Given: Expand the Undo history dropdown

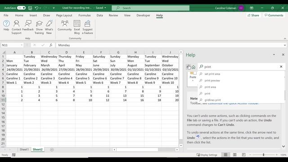Looking at the screenshot, I should click(x=40, y=8).
